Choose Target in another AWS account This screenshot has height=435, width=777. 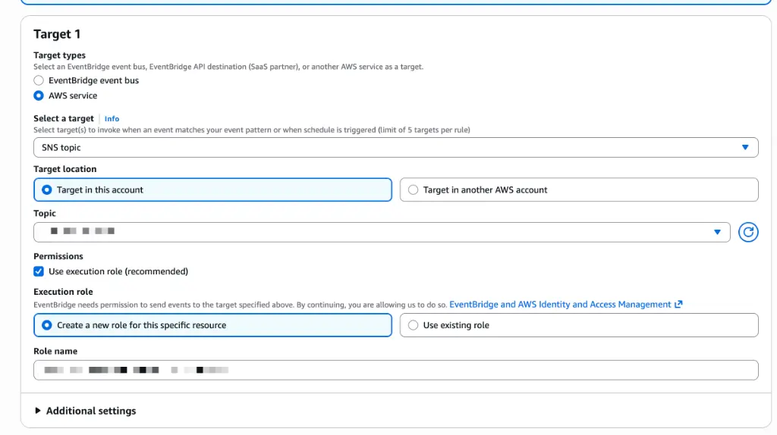tap(579, 190)
